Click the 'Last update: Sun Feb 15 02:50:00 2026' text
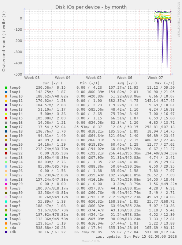 [x=136, y=236]
